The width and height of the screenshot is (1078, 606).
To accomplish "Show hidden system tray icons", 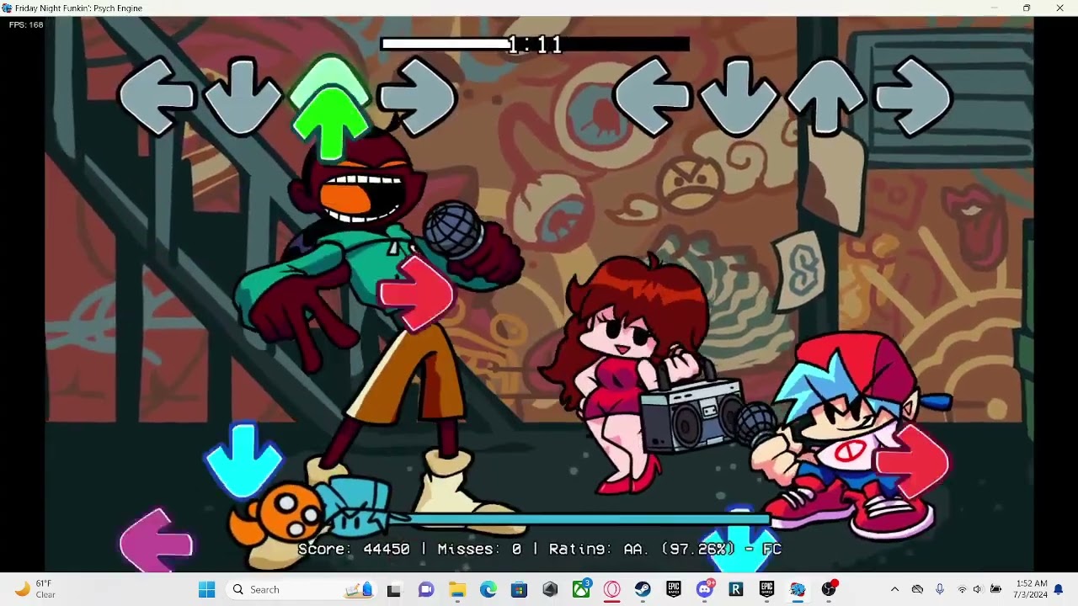I will click(x=894, y=589).
